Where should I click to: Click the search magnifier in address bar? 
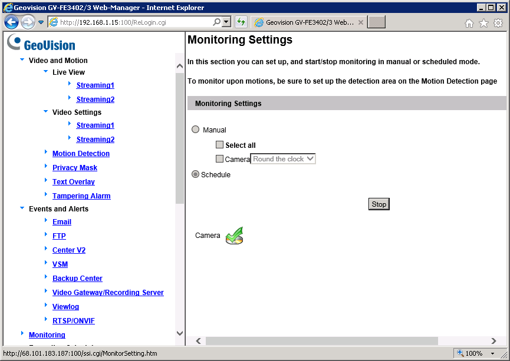coord(216,22)
